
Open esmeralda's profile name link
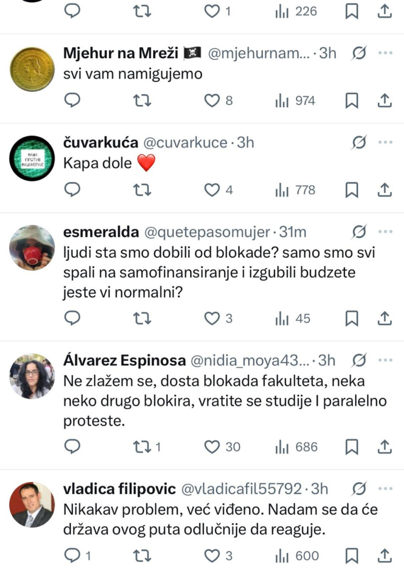point(101,232)
